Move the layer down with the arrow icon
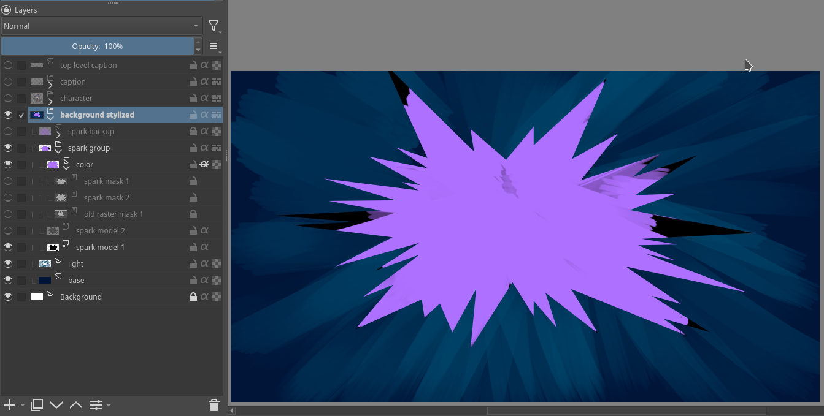Image resolution: width=824 pixels, height=416 pixels. pyautogui.click(x=56, y=405)
